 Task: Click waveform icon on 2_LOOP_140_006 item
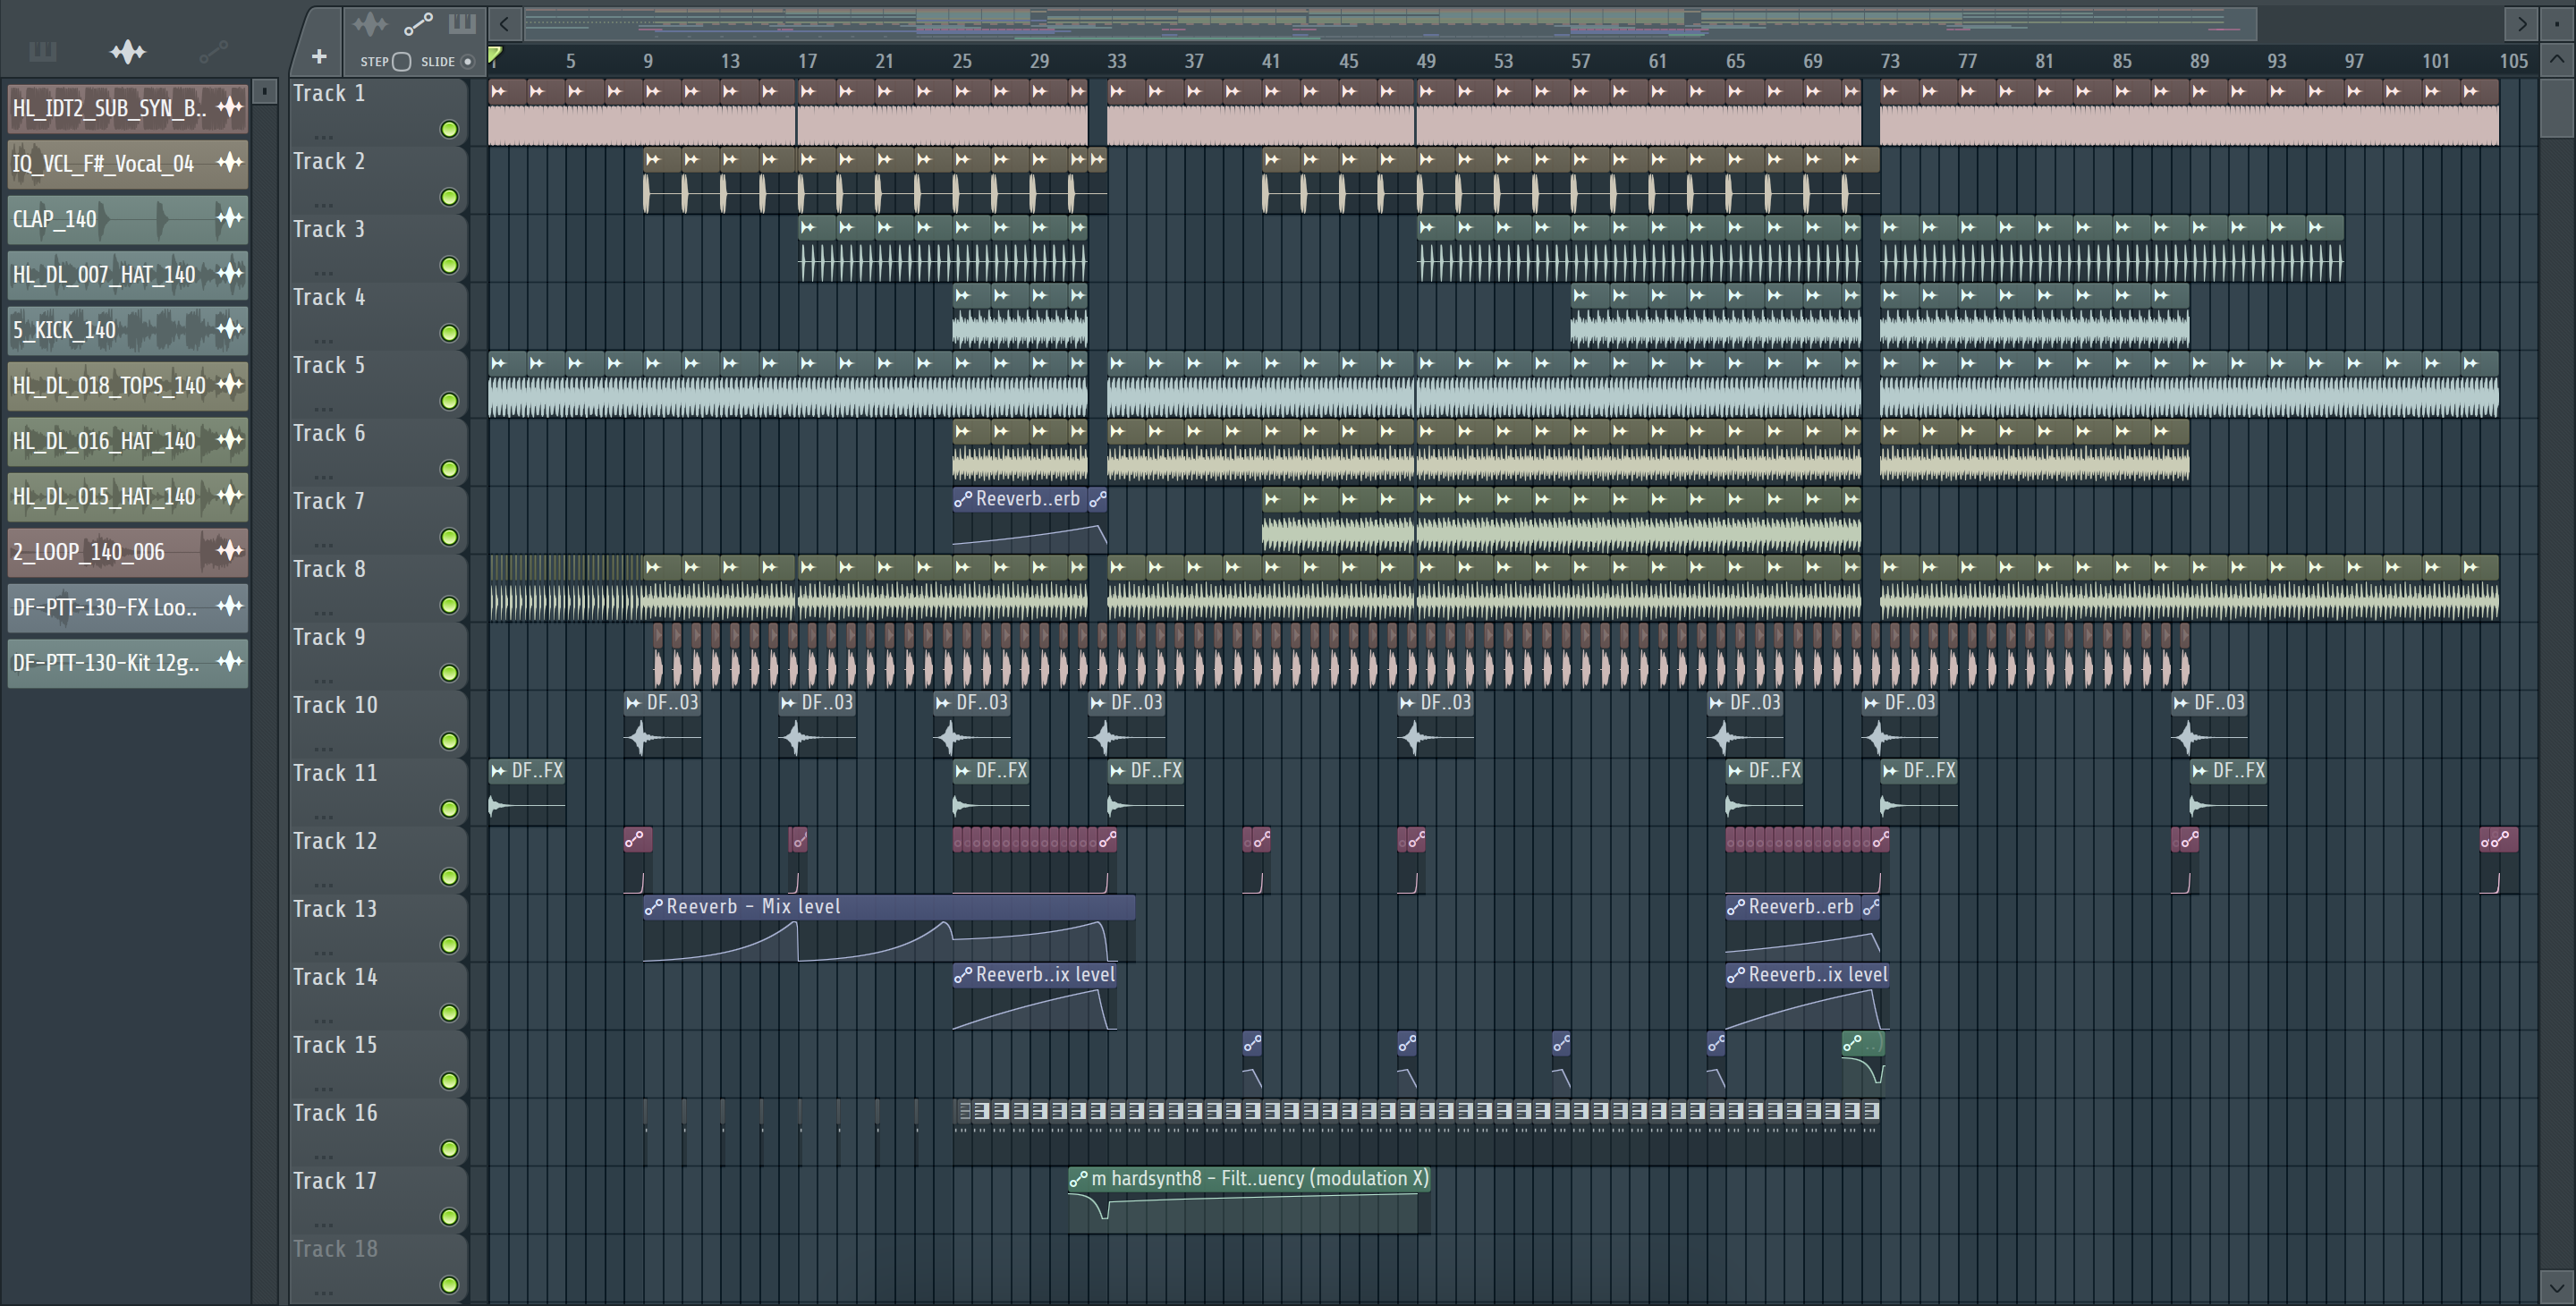[x=230, y=551]
